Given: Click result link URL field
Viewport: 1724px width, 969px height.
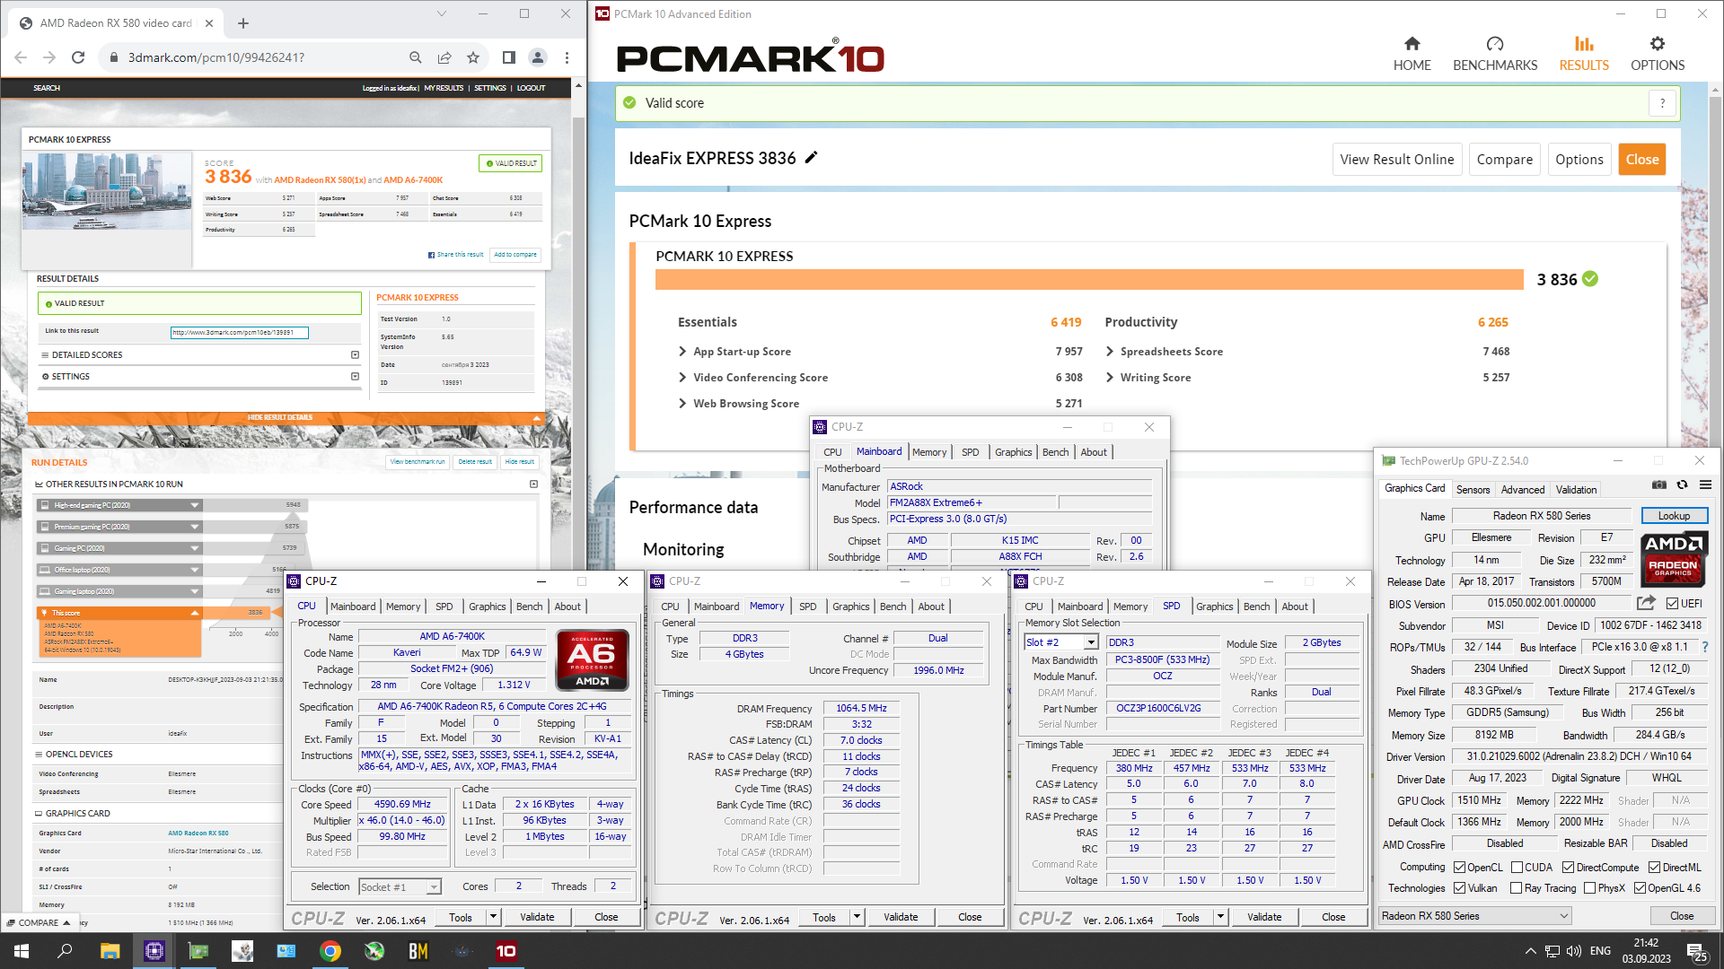Looking at the screenshot, I should [x=239, y=333].
